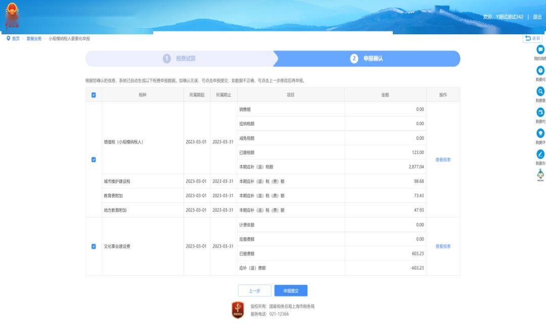Open 查看报表 for 文化事业建设费

[443, 246]
